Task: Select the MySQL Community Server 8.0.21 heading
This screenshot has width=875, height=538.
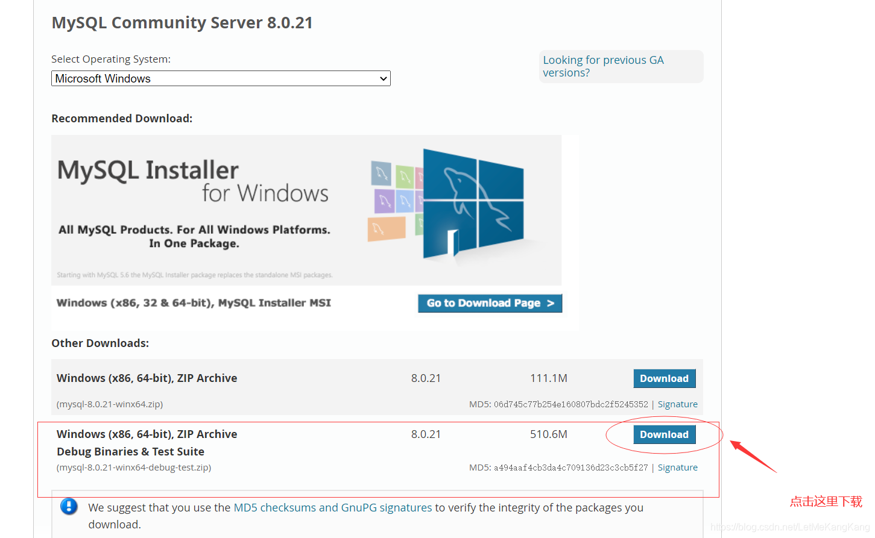Action: [x=182, y=23]
